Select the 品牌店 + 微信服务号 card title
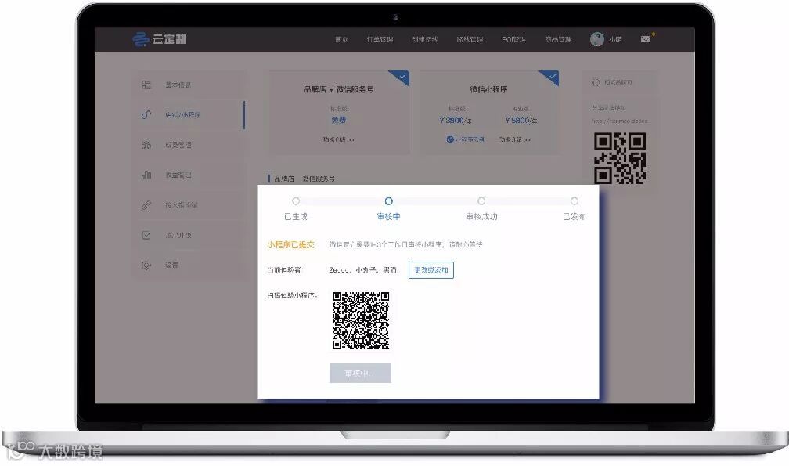The width and height of the screenshot is (789, 466). point(339,89)
